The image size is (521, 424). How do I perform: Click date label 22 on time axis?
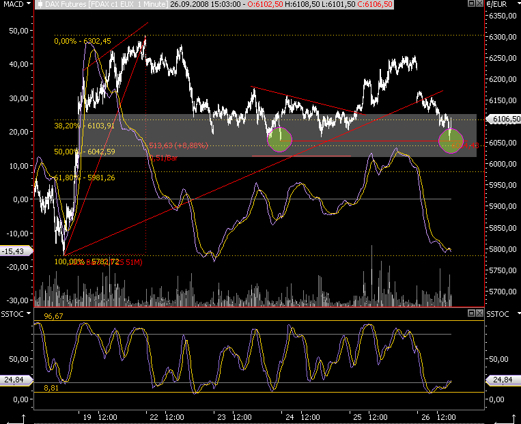(154, 417)
